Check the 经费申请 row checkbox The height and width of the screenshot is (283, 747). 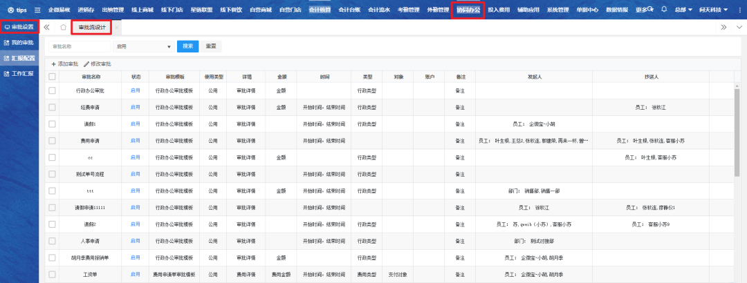[52, 107]
